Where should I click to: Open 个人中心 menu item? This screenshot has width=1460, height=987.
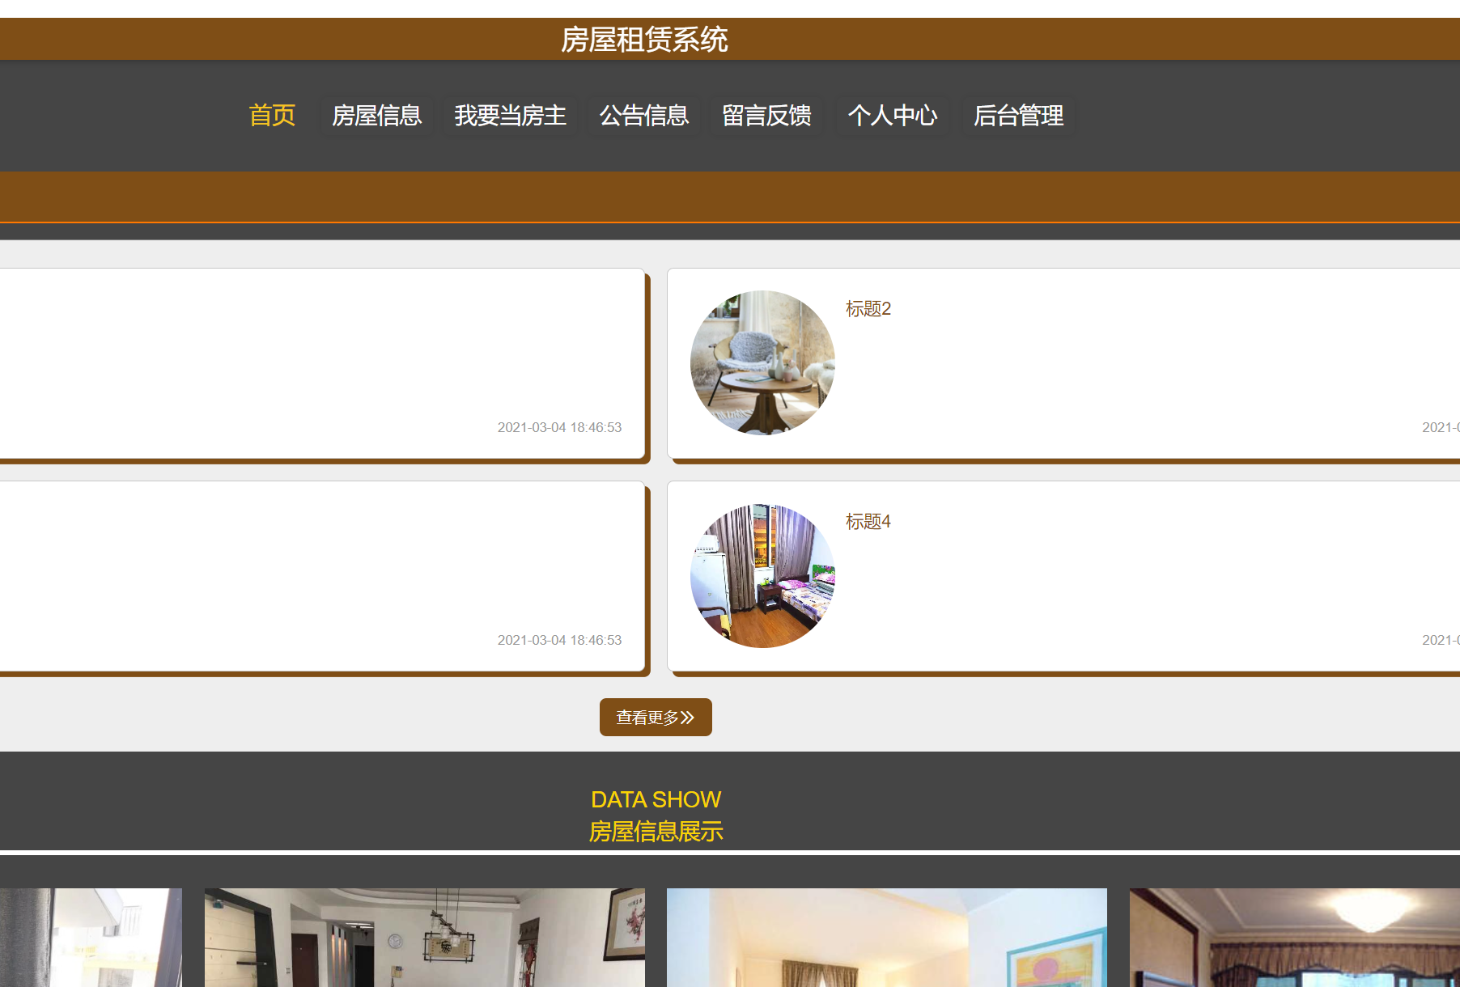pyautogui.click(x=892, y=116)
